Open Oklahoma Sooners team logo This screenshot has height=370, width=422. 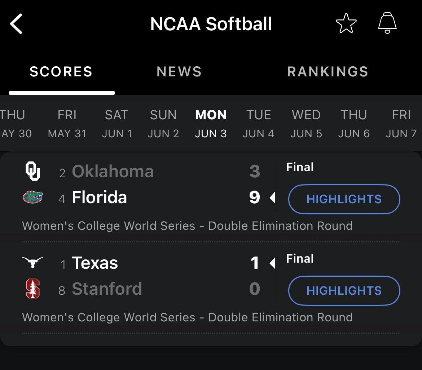33,171
